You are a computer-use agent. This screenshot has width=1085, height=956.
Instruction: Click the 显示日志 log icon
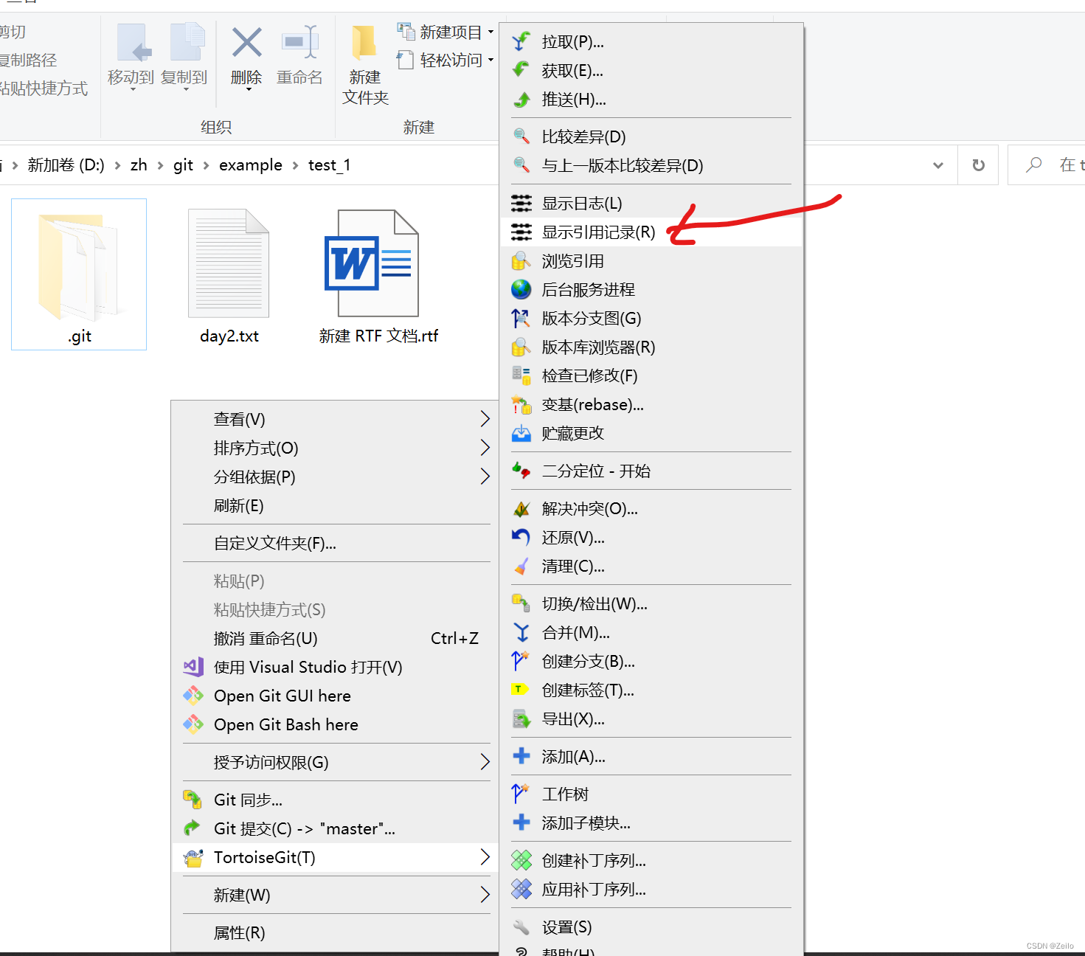click(x=521, y=203)
